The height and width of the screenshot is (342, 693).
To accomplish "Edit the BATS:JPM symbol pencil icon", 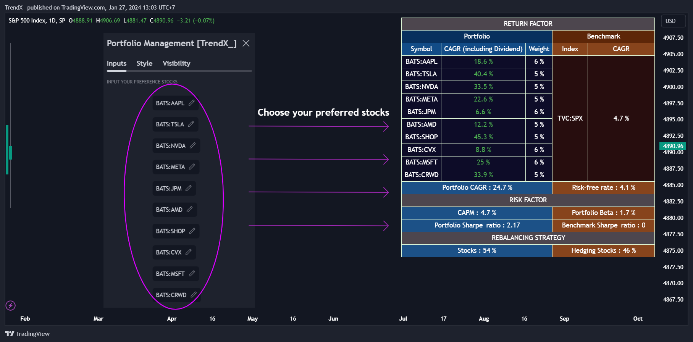I will pos(189,188).
